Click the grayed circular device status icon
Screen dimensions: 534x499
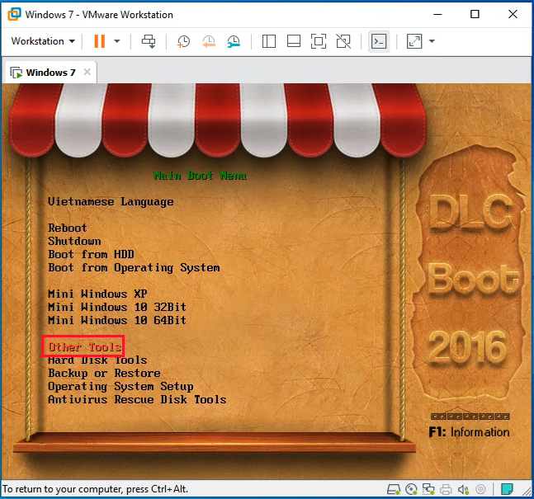(480, 489)
